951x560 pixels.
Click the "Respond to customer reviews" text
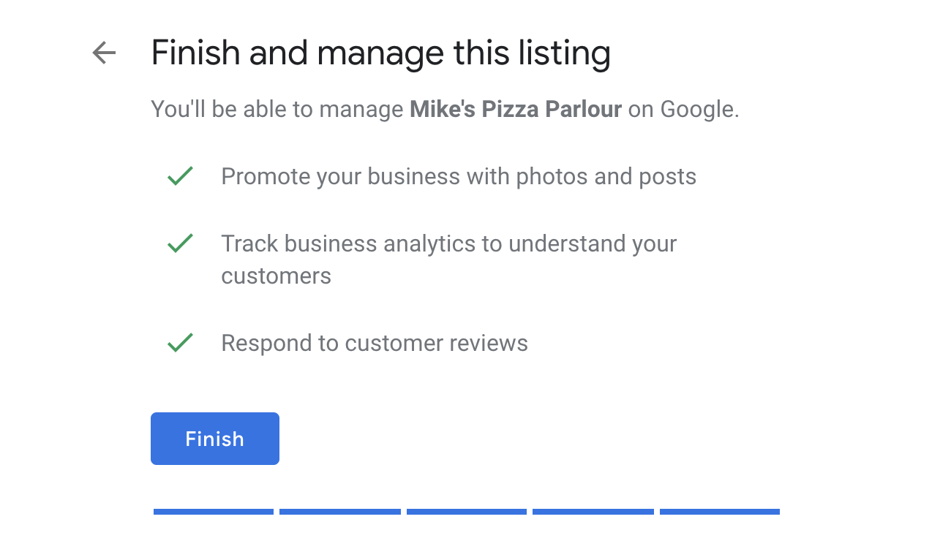[375, 343]
